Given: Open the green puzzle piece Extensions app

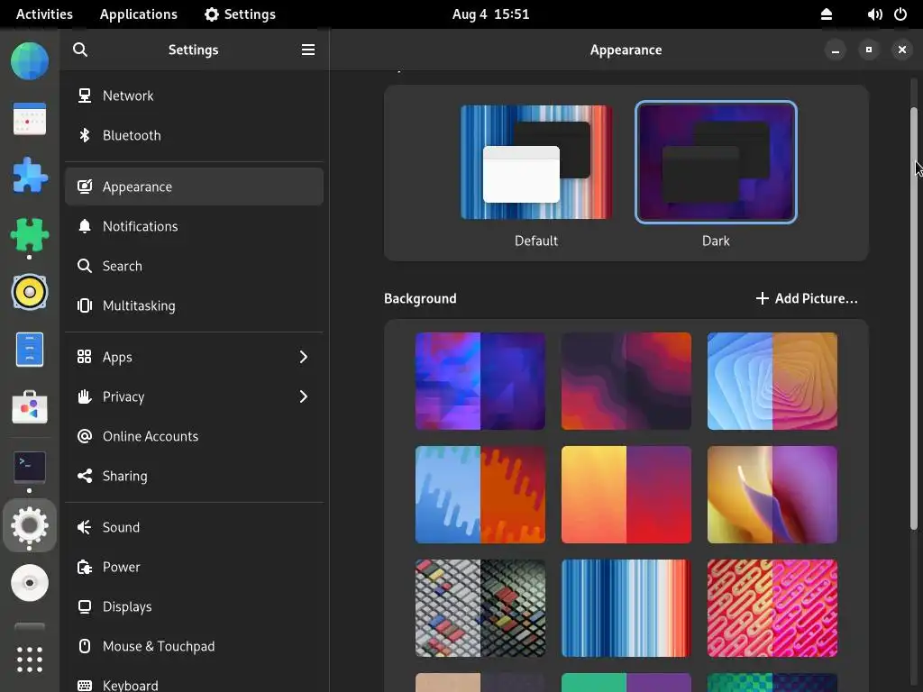Looking at the screenshot, I should pos(30,235).
